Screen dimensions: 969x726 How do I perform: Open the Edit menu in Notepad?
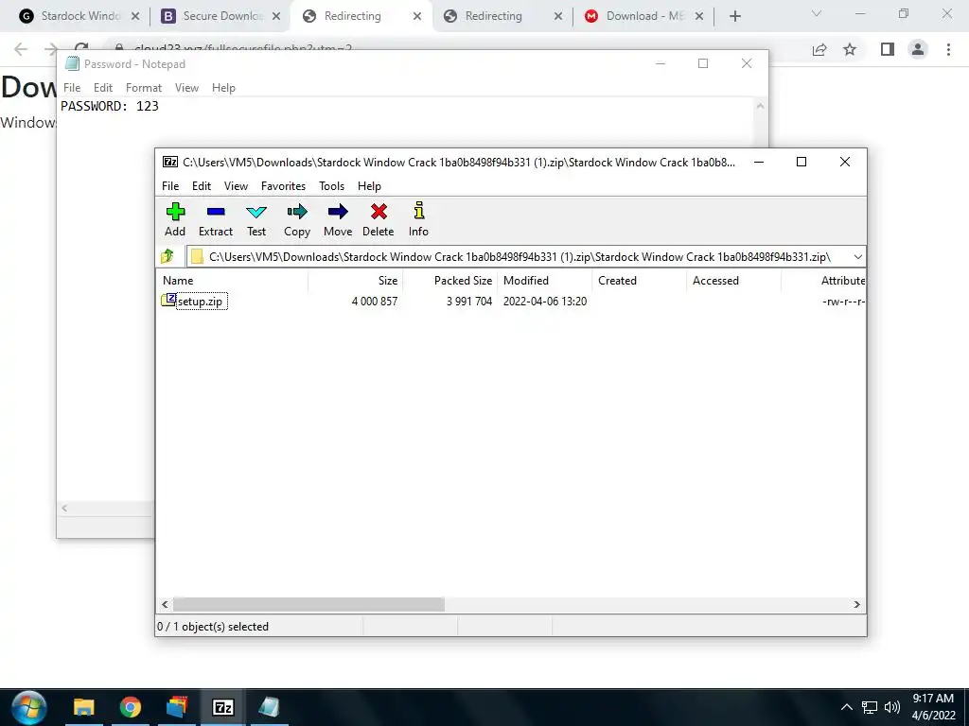[102, 88]
